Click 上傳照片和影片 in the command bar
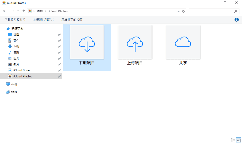 (44, 20)
